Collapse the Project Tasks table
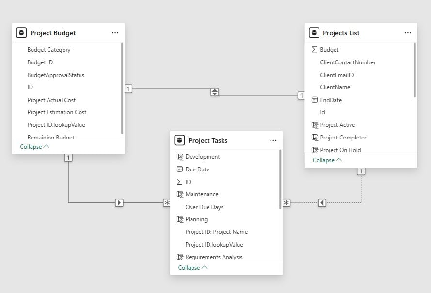Viewport: 431px width, 293px height. tap(192, 267)
